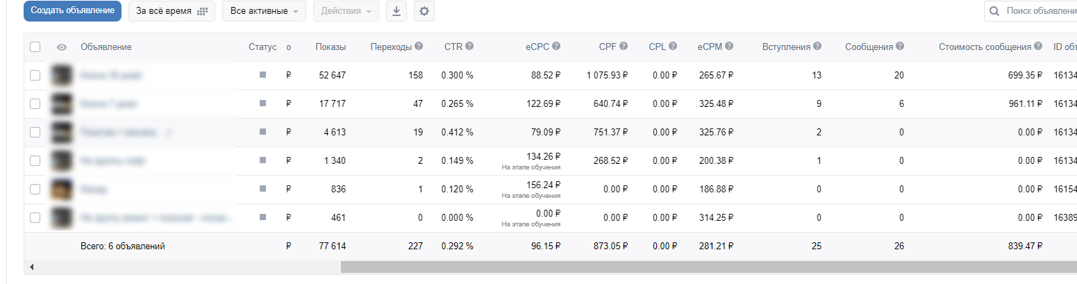
Task: Open the Действия actions dropdown
Action: coord(346,11)
